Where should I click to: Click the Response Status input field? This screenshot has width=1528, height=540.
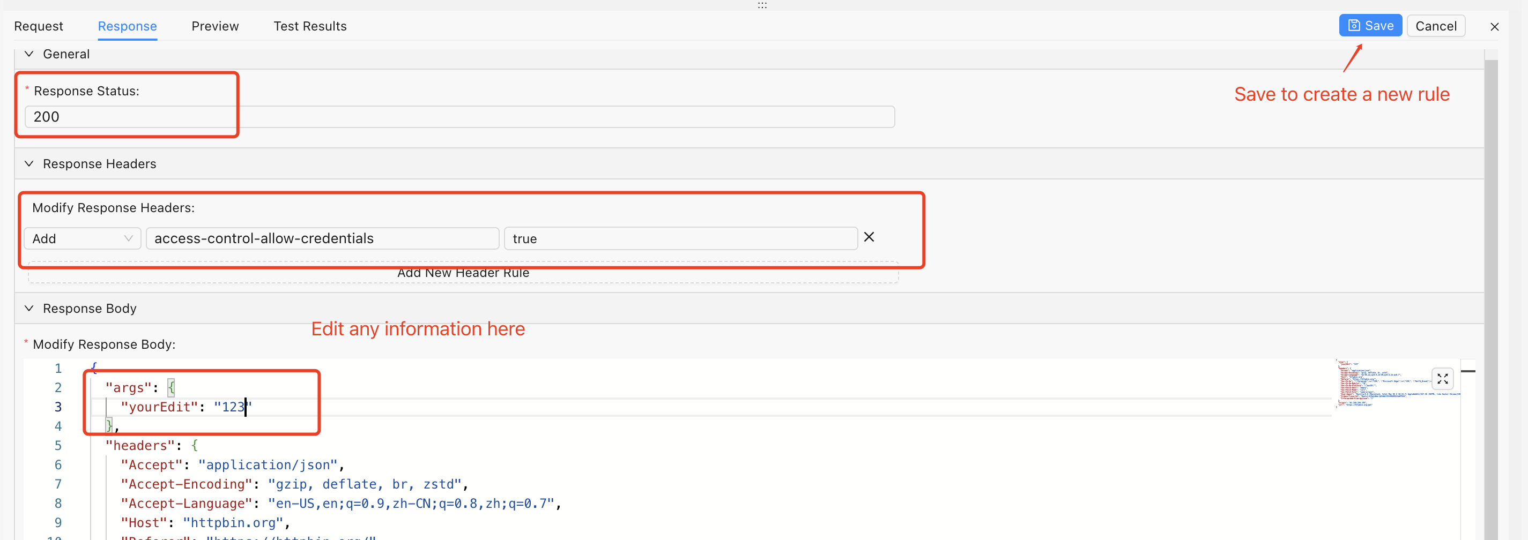459,117
